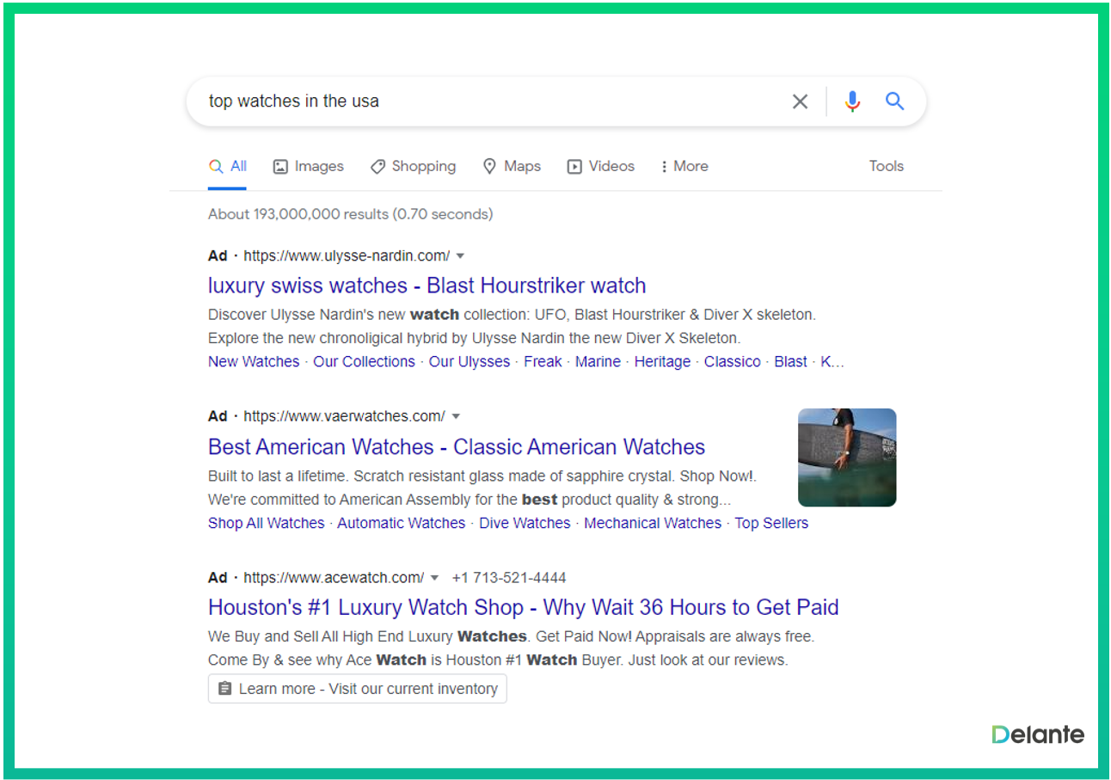This screenshot has width=1111, height=780.
Task: Click the New Watches sitelink
Action: (254, 362)
